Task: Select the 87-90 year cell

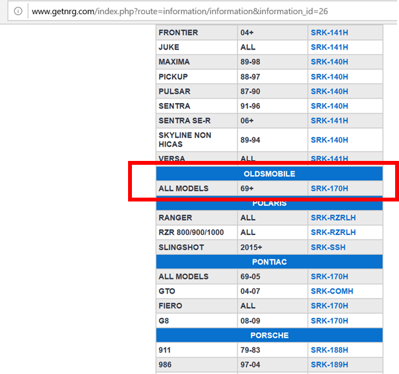Action: tap(272, 91)
